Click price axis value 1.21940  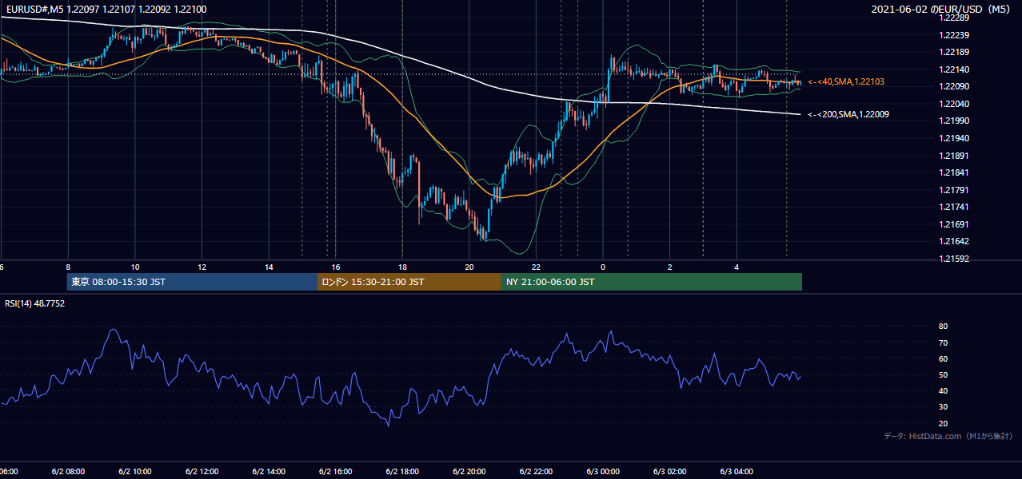956,138
